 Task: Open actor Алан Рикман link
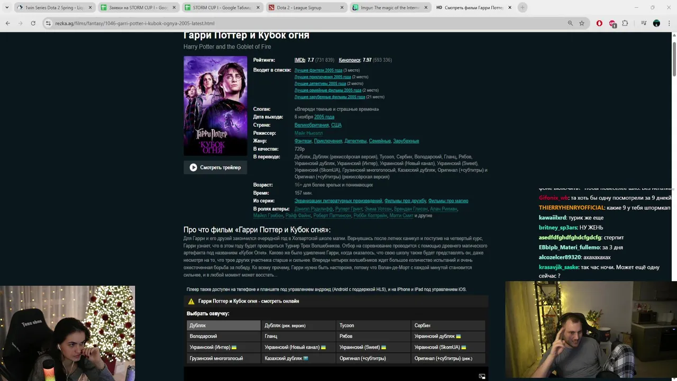tap(443, 209)
